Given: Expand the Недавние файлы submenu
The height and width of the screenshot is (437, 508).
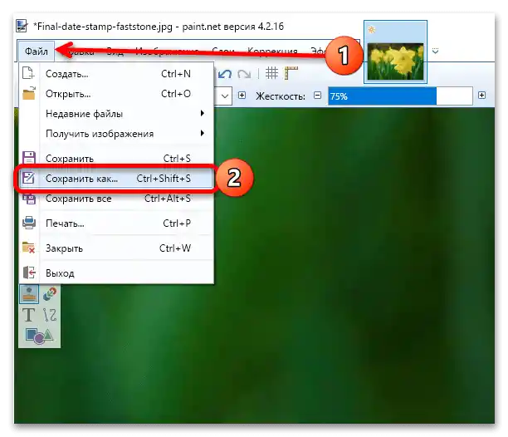Looking at the screenshot, I should coord(117,114).
